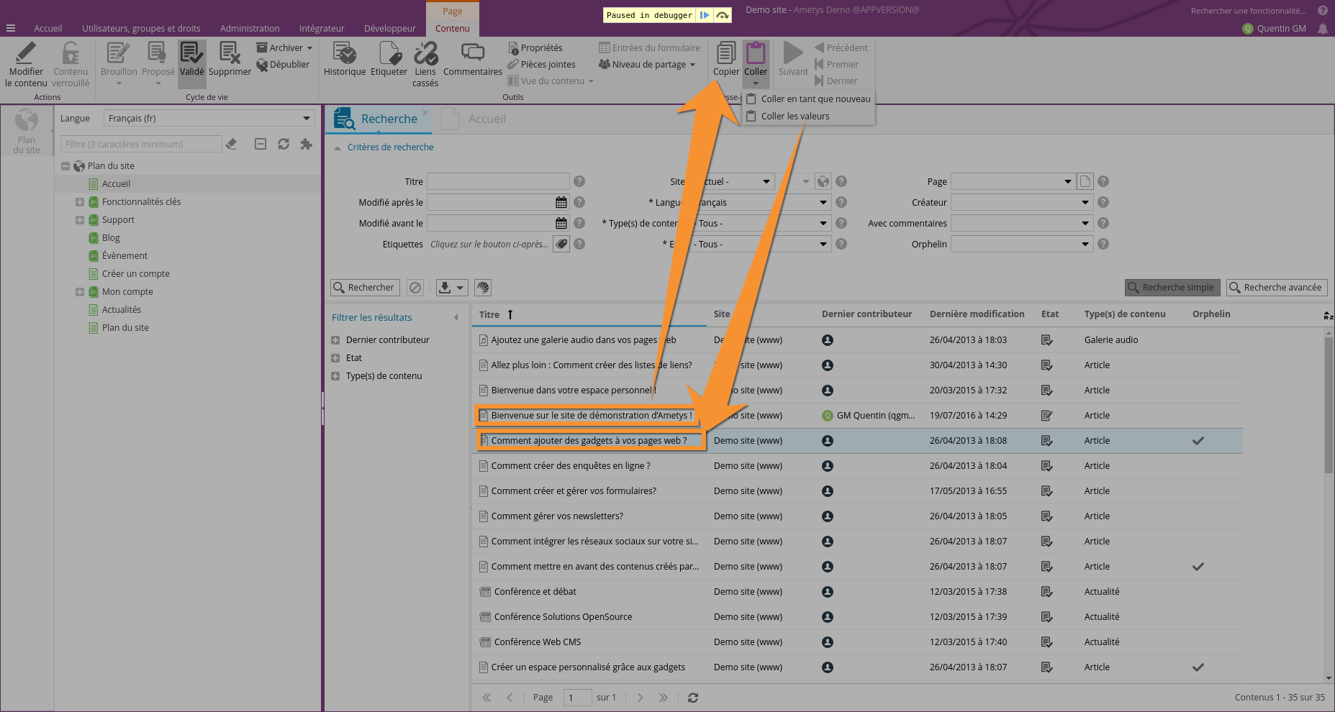Click the help icon next to Titre
Viewport: 1335px width, 712px height.
coord(579,181)
